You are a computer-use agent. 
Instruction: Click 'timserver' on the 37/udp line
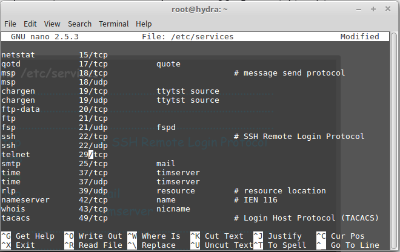[x=178, y=182]
